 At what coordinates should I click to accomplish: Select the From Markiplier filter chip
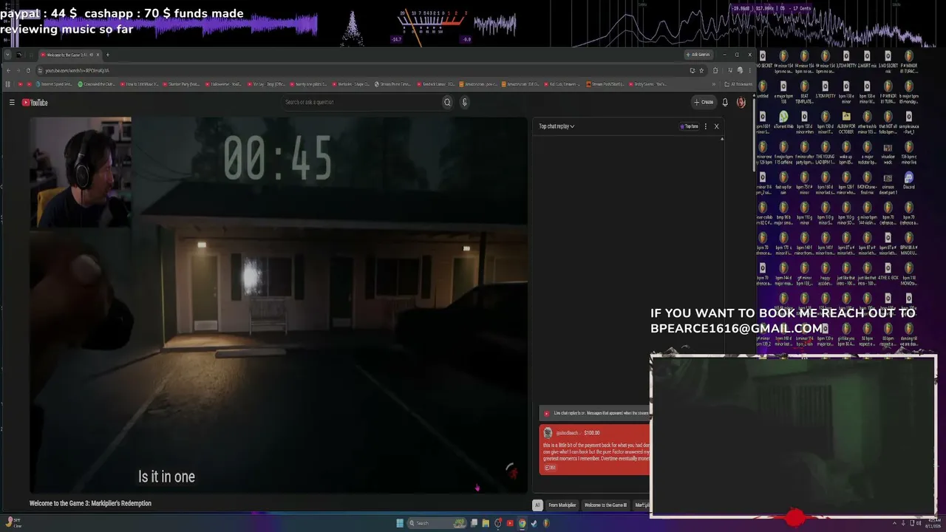(x=562, y=505)
